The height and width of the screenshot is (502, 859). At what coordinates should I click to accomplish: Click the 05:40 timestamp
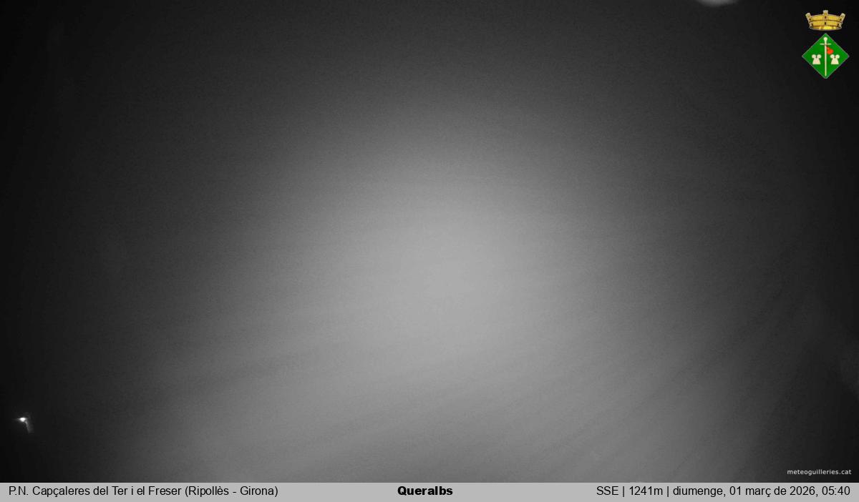click(x=835, y=491)
